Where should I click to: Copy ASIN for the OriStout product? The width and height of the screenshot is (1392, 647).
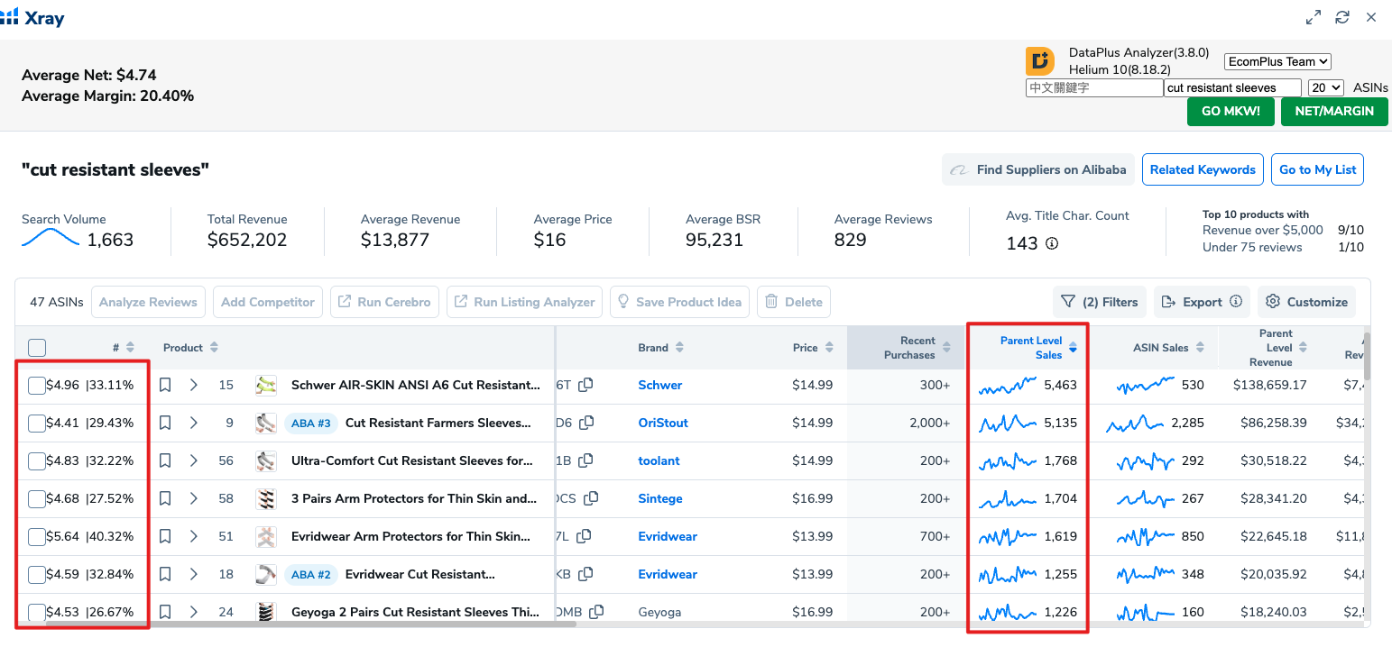pyautogui.click(x=586, y=423)
